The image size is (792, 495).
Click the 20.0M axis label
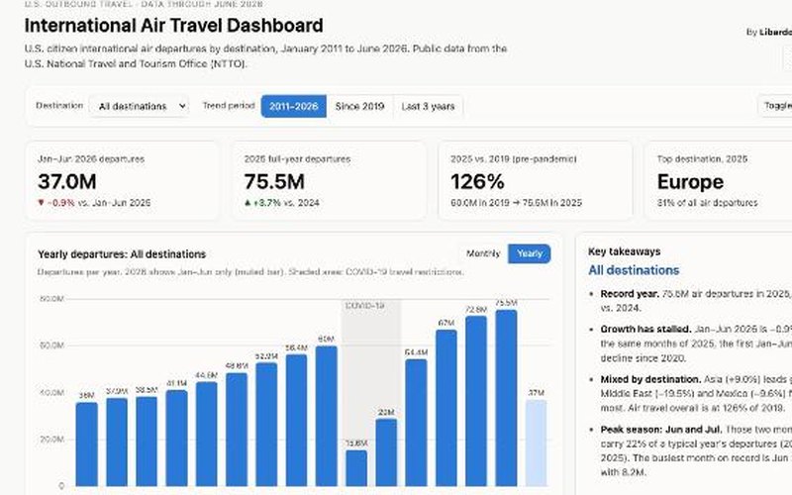pyautogui.click(x=51, y=440)
